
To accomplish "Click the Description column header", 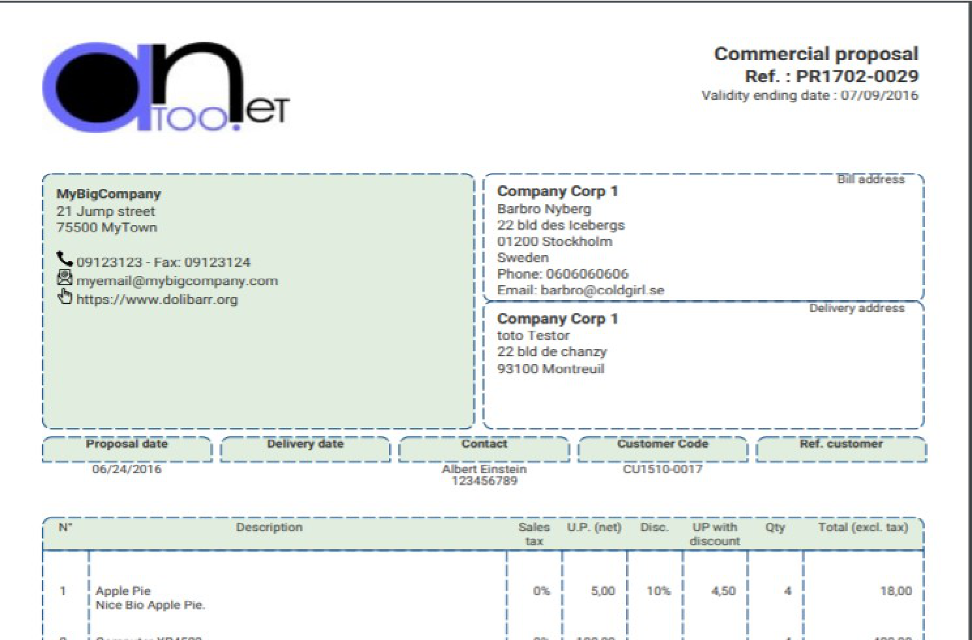I will point(269,527).
